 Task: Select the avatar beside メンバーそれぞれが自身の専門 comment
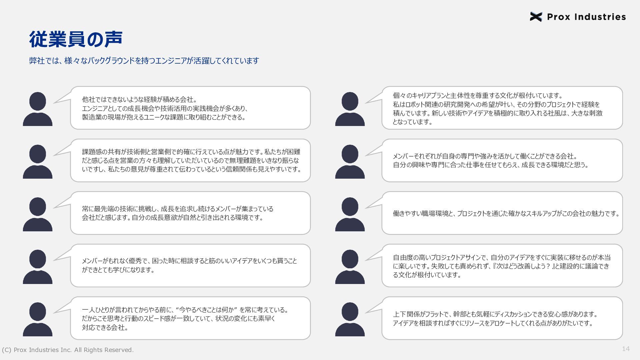pos(350,162)
